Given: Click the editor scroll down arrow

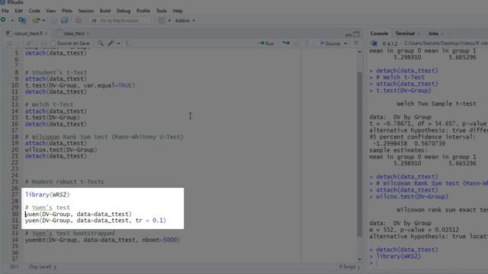Looking at the screenshot, I should (x=359, y=259).
